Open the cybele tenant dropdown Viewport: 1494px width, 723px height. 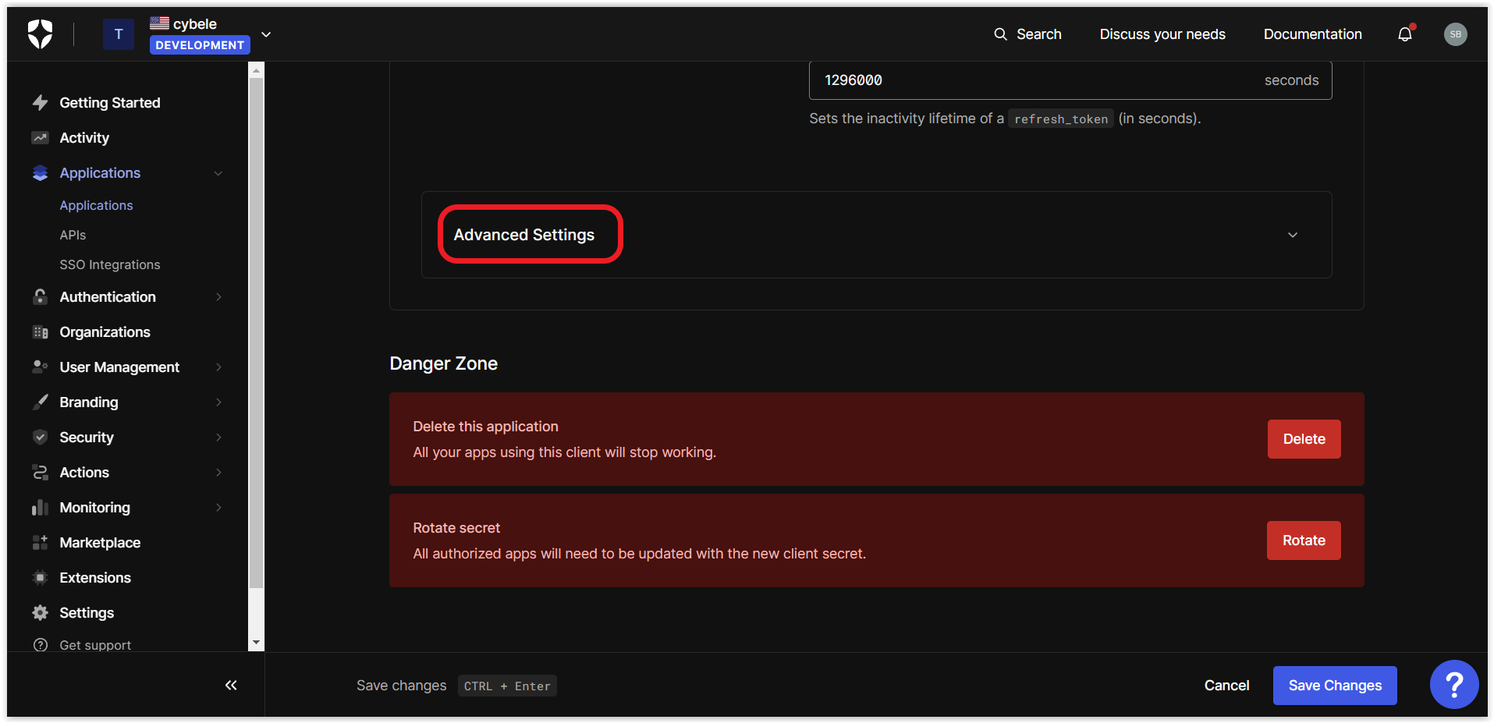(x=266, y=34)
